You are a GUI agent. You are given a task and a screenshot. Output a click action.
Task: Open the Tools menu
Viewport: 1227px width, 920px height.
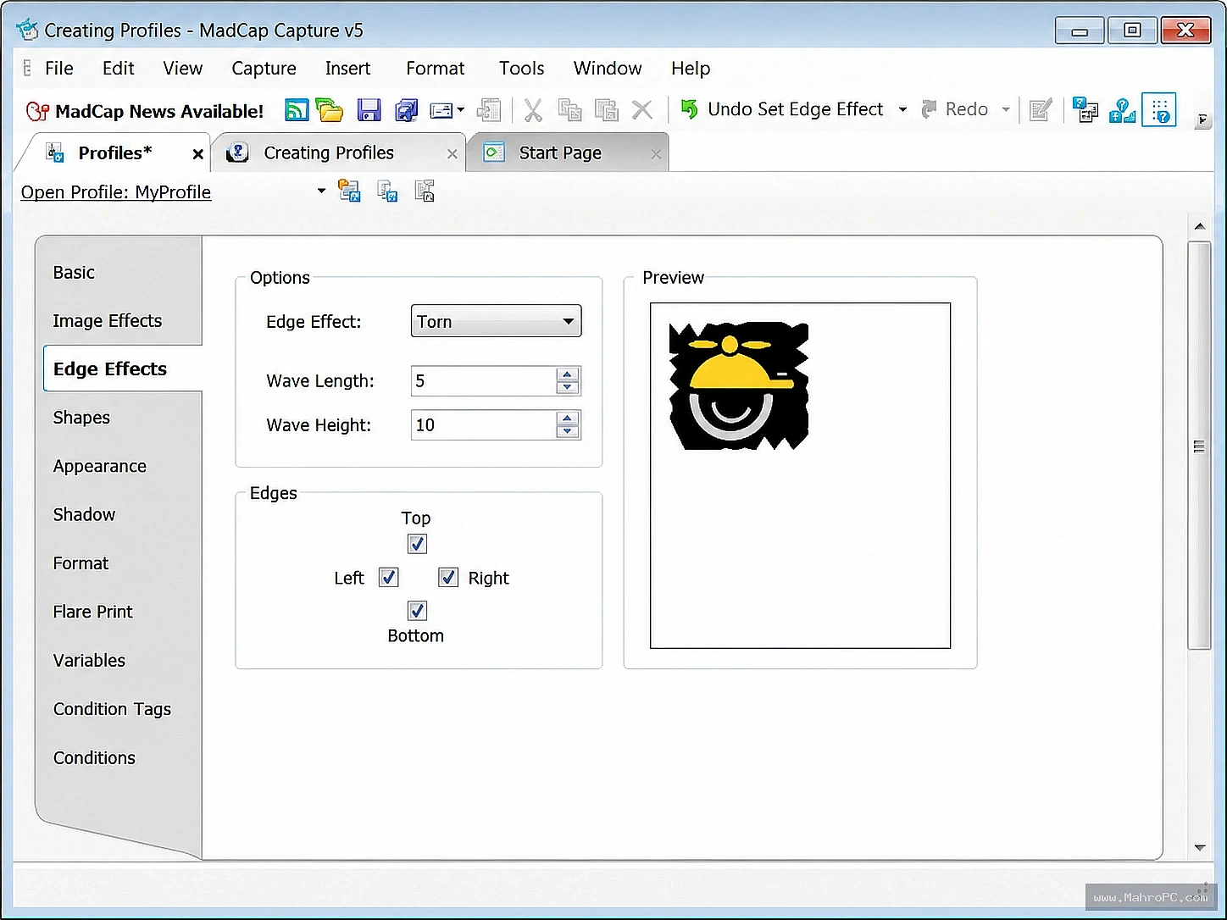pyautogui.click(x=521, y=69)
